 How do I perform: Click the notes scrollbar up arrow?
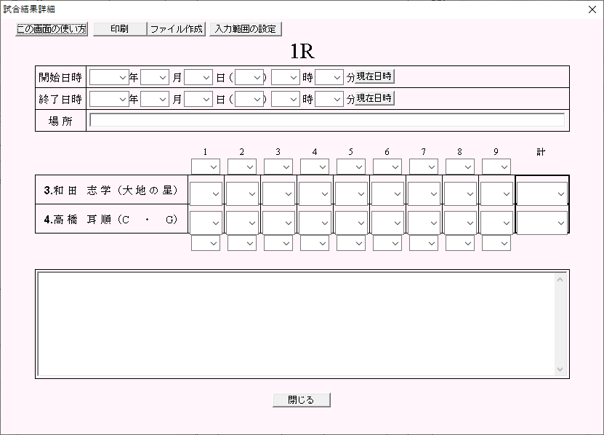pos(560,279)
